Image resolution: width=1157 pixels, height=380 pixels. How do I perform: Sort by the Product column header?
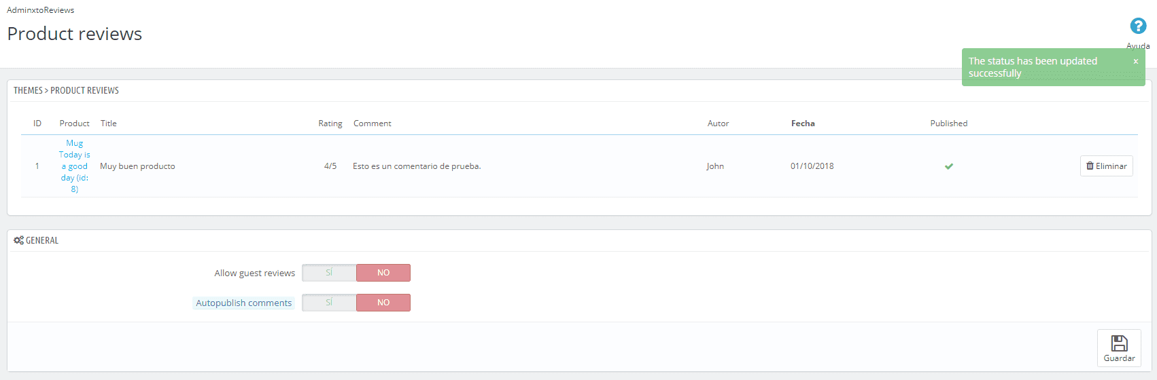point(75,123)
